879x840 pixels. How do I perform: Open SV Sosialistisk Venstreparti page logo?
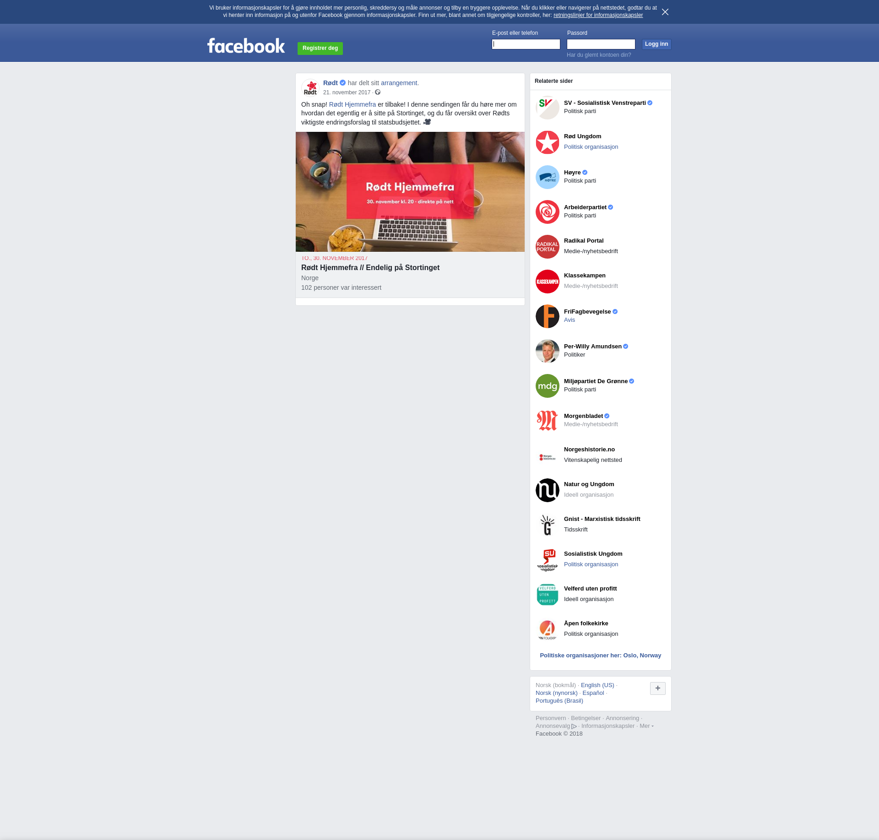pos(547,108)
